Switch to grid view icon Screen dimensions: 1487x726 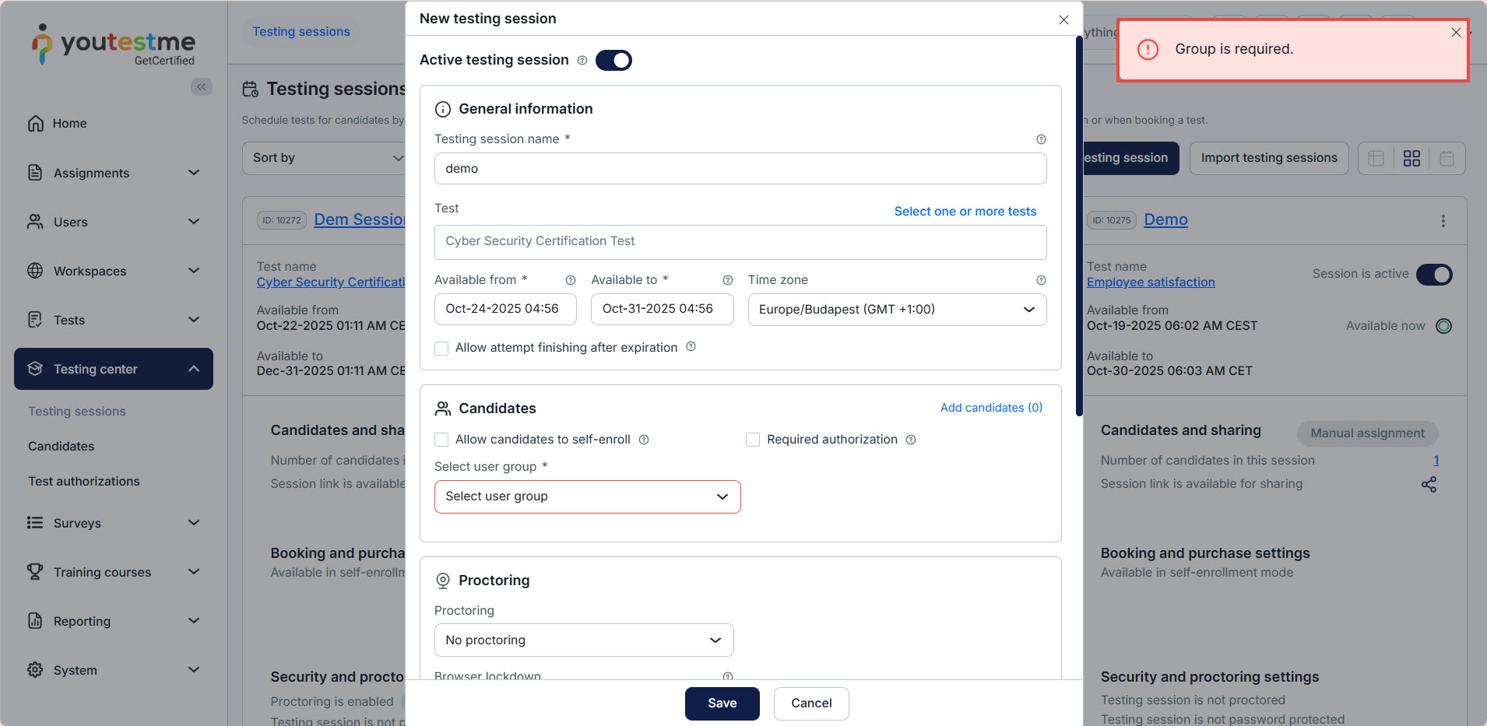click(x=1411, y=159)
